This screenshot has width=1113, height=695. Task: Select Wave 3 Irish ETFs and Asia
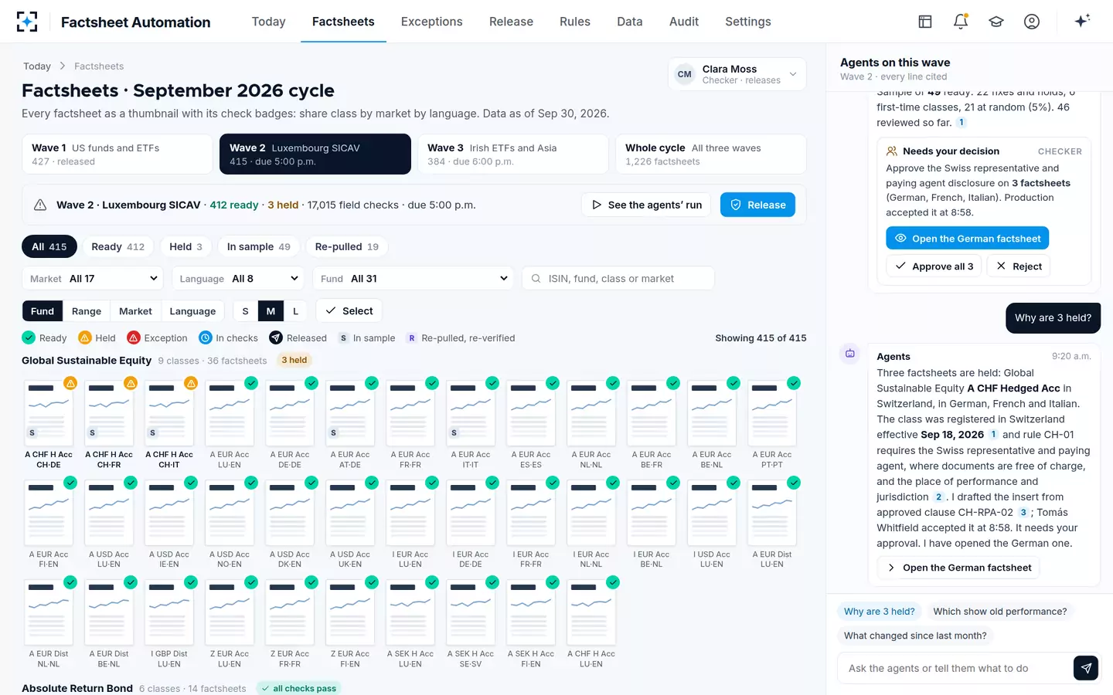(x=513, y=154)
